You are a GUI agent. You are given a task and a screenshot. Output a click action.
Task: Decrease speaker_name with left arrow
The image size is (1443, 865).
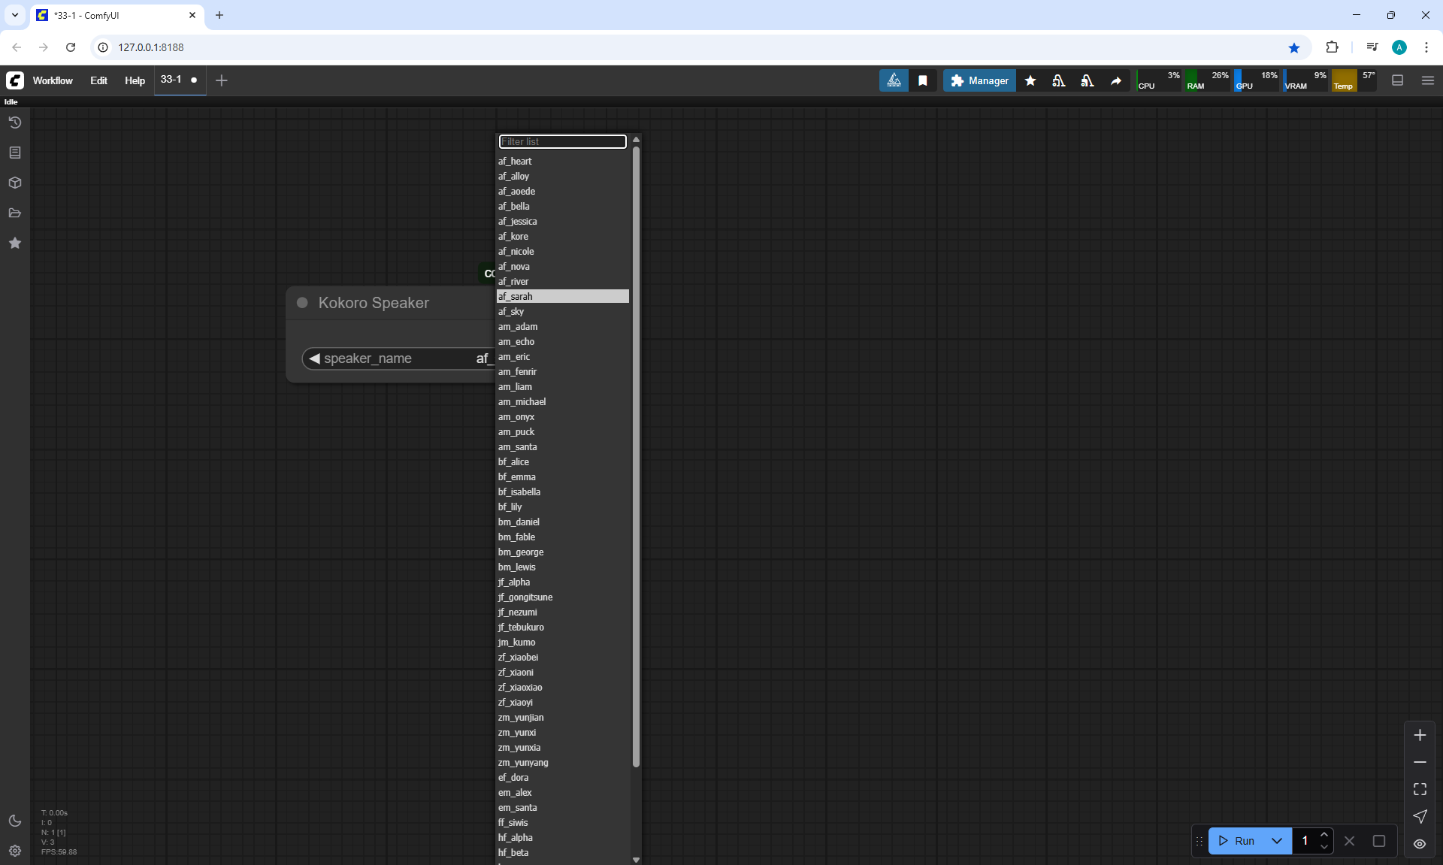[314, 358]
